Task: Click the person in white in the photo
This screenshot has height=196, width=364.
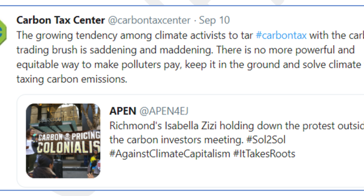Action: (30, 150)
